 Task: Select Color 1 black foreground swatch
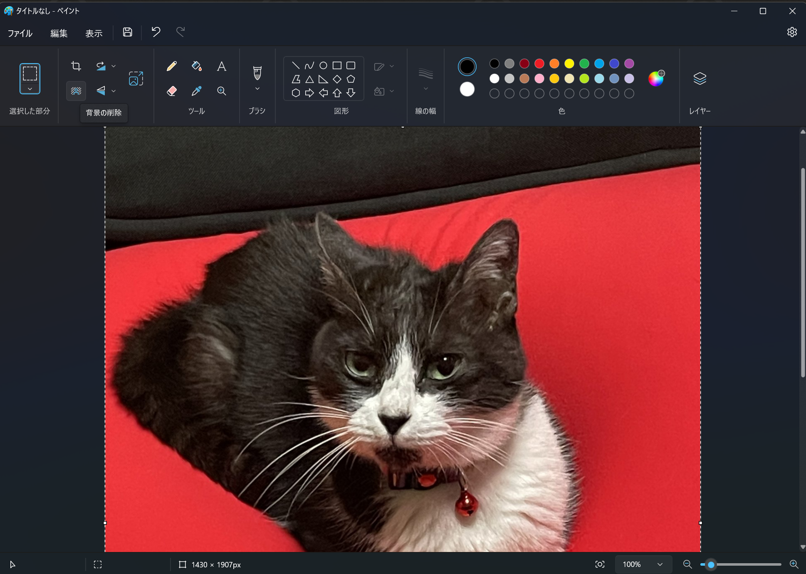pyautogui.click(x=467, y=66)
